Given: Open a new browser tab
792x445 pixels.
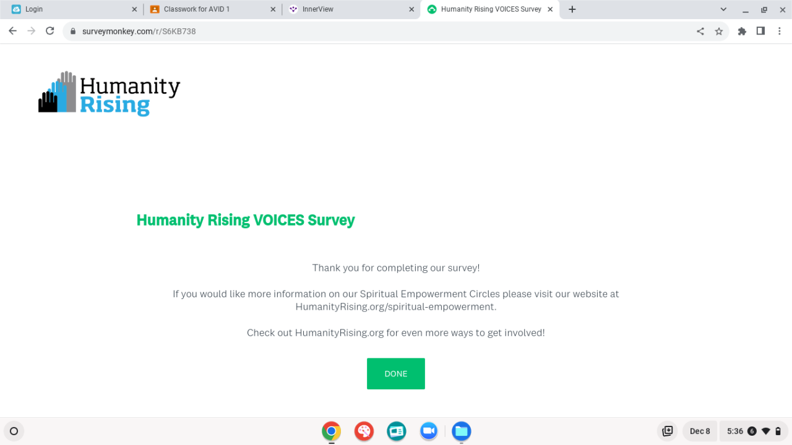Looking at the screenshot, I should (572, 9).
